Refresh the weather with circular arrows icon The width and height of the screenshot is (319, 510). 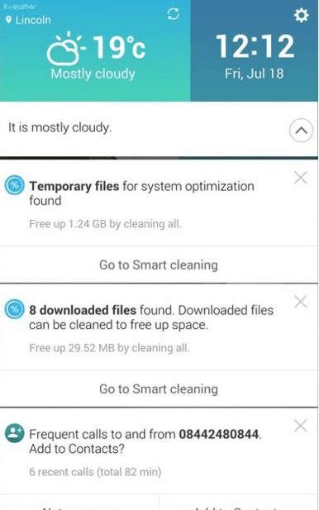(174, 14)
